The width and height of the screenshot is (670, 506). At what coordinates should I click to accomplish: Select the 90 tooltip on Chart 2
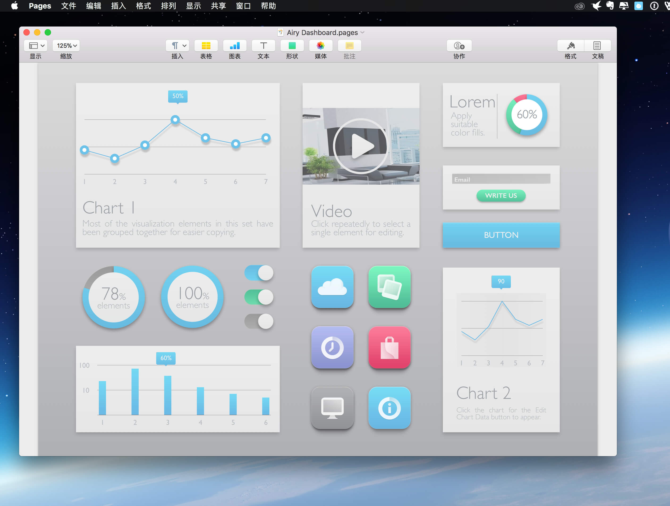pyautogui.click(x=501, y=282)
